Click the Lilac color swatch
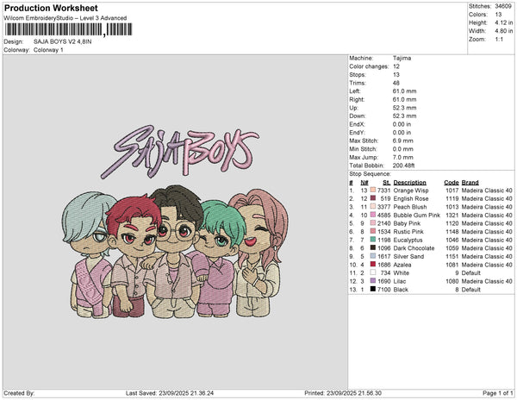 (x=373, y=281)
